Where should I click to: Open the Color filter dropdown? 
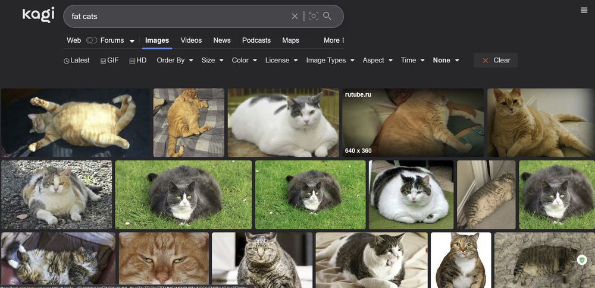coord(245,60)
